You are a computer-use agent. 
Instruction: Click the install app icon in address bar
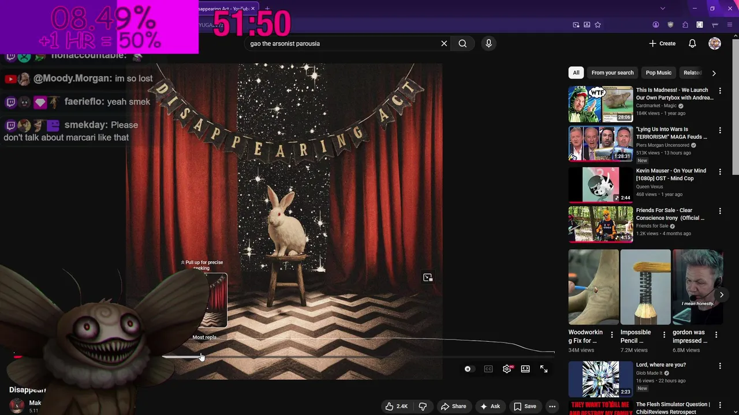[x=587, y=25]
